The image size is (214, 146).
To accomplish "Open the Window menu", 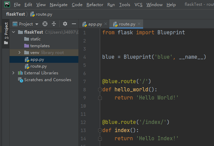I will [154, 5].
